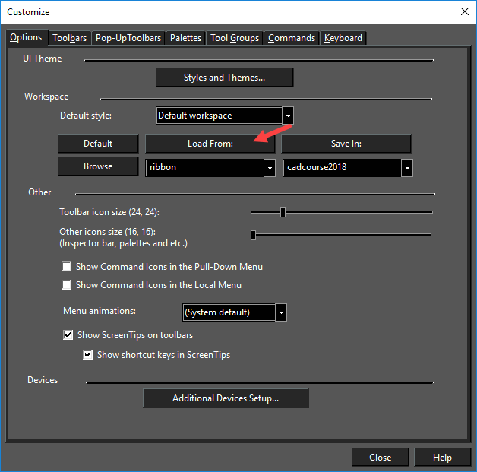This screenshot has width=477, height=472.
Task: Open the Keyboard tab
Action: coord(343,38)
